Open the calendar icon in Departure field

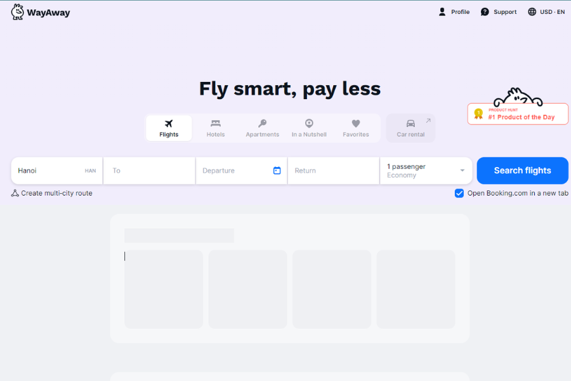277,170
